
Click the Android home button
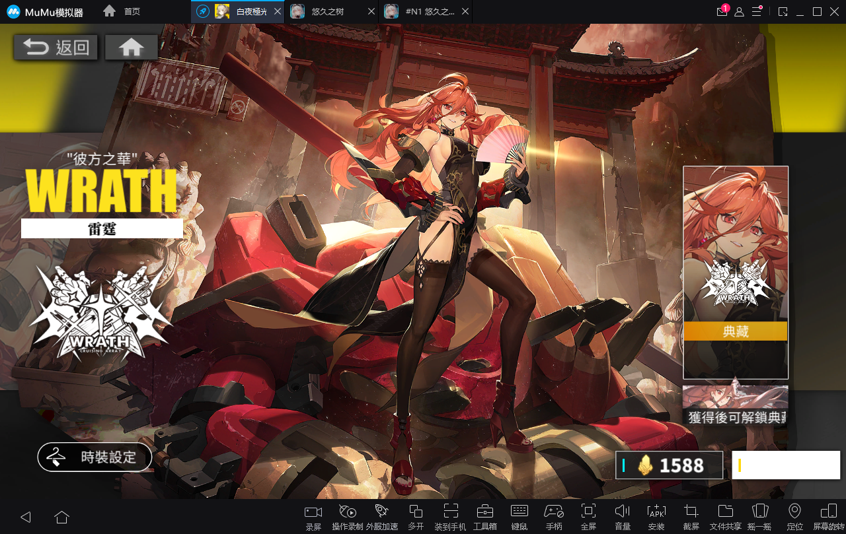[x=61, y=517]
